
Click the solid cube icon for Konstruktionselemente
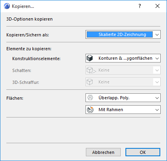point(90,58)
